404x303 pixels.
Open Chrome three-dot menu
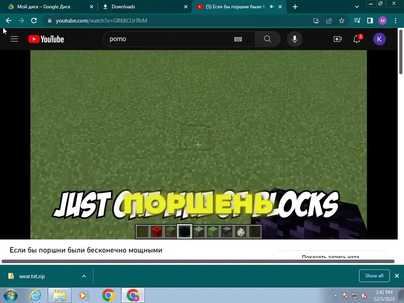395,21
